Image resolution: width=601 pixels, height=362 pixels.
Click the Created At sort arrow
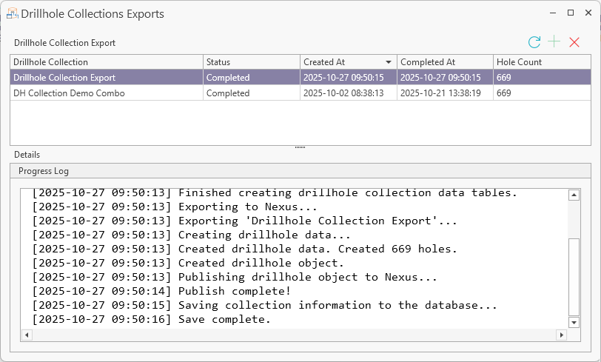tap(389, 62)
